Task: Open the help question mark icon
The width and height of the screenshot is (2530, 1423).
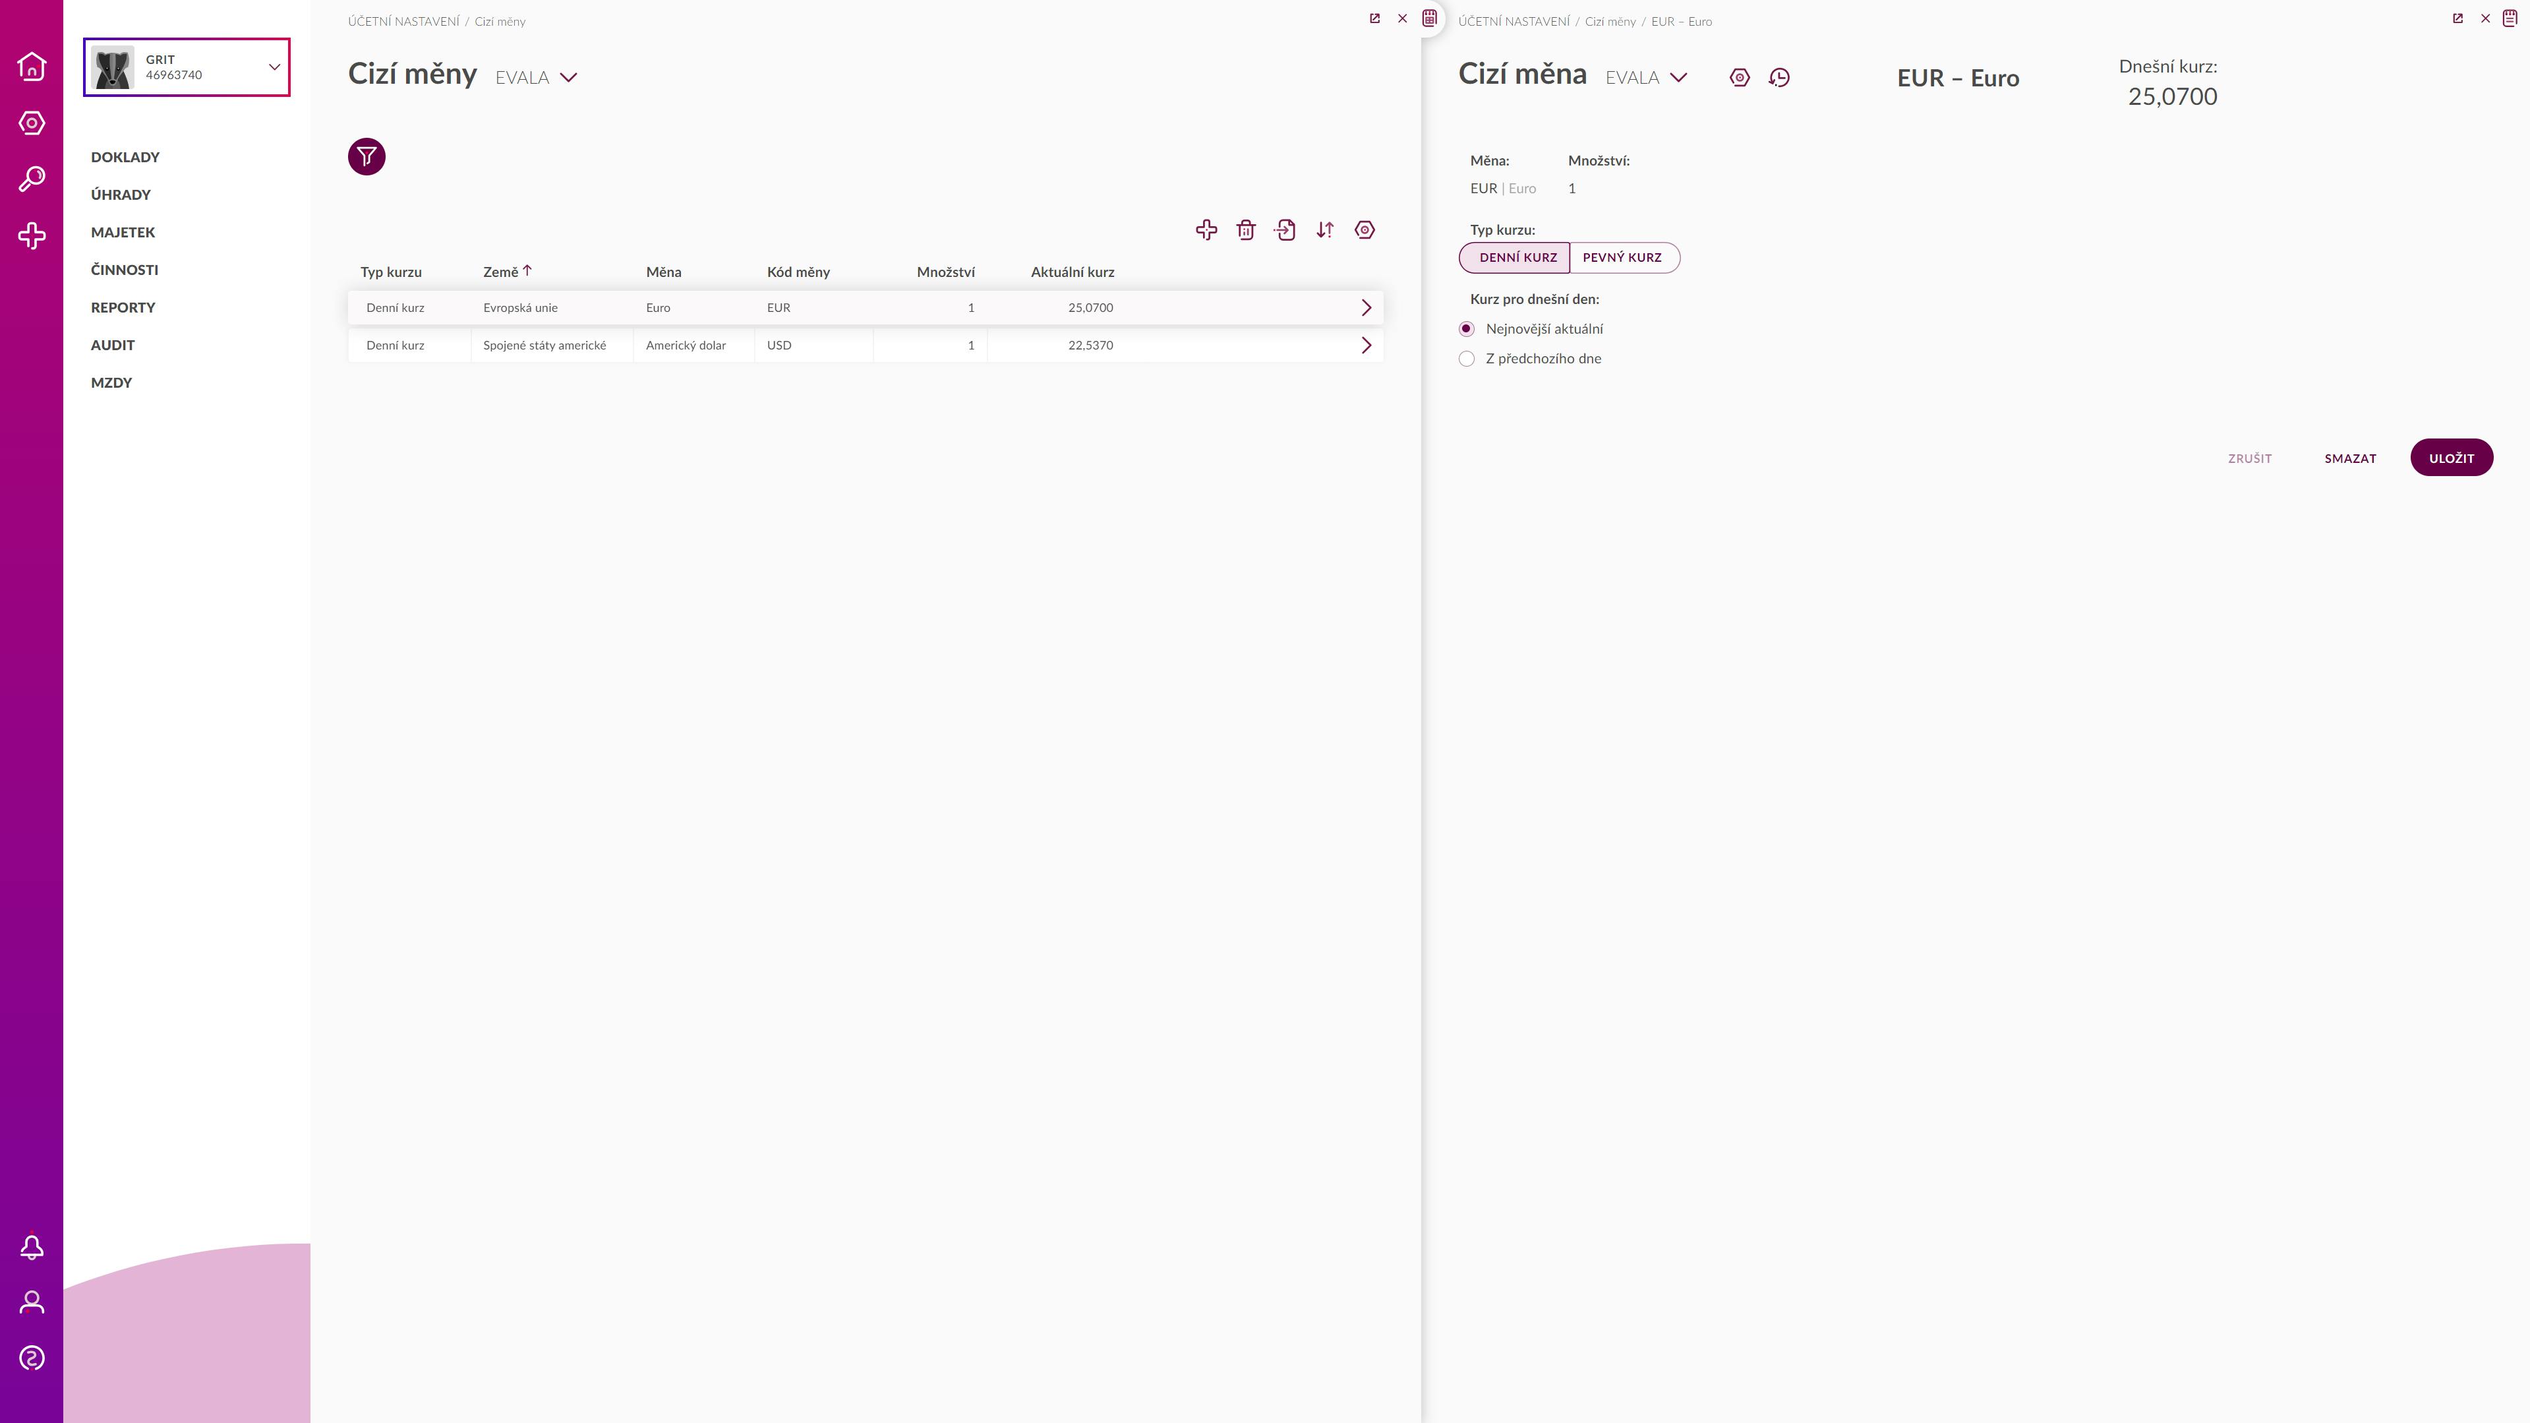Action: pyautogui.click(x=32, y=1358)
